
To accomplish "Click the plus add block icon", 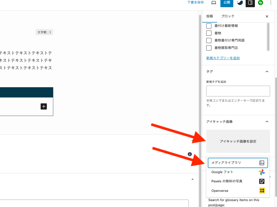I will coord(44,106).
